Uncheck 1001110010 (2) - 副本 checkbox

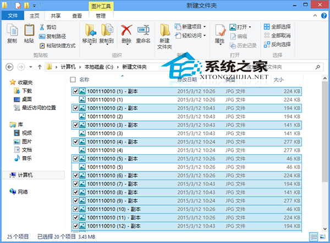click(75, 108)
